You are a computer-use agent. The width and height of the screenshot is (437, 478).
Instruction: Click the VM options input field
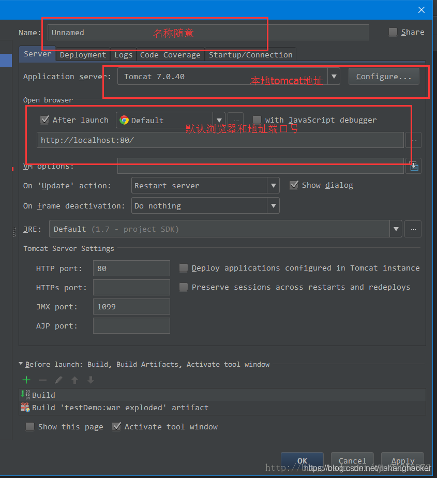click(261, 166)
